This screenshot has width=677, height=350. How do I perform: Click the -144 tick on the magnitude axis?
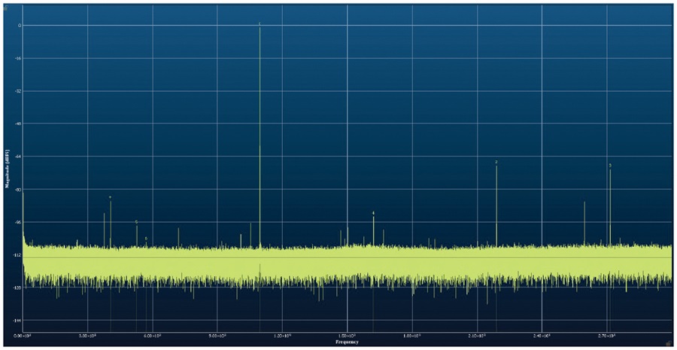(17, 320)
